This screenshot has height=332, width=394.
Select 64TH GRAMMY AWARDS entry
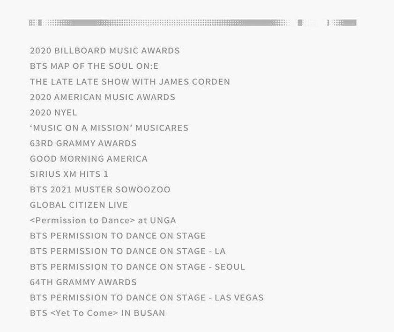pyautogui.click(x=83, y=282)
